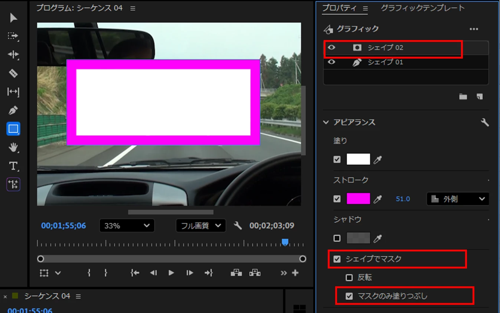Screen dimensions: 500x313
Task: Select the Track Select Forward tool
Action: 13,36
